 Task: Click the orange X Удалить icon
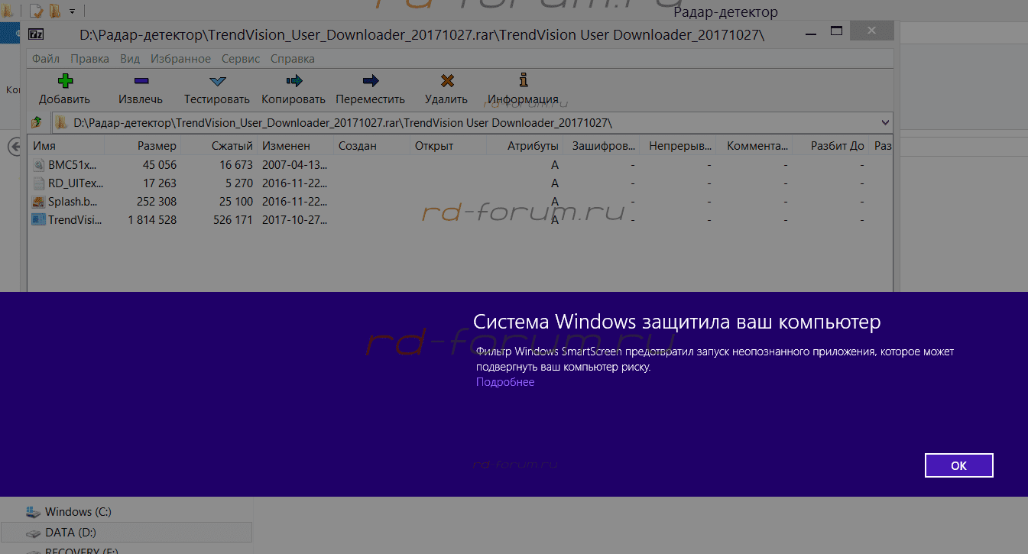pos(447,81)
